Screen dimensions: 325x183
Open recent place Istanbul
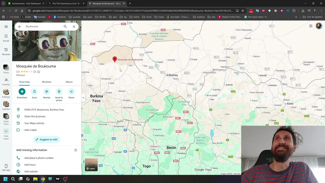6,106
